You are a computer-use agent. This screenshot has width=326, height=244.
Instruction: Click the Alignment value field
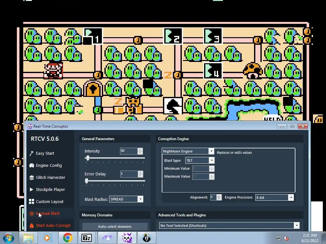(x=213, y=197)
